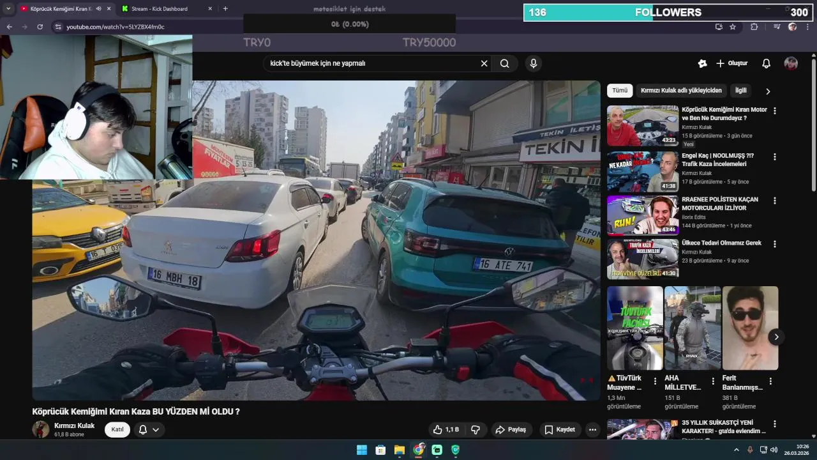
Task: Go back with browser back arrow
Action: 9,27
